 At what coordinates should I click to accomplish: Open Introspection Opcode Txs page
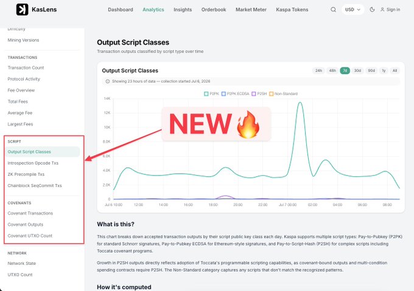tap(33, 163)
